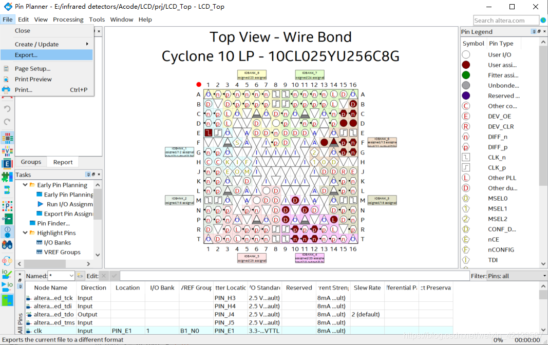The image size is (548, 345).
Task: Choose Close from the File menu
Action: click(x=47, y=31)
